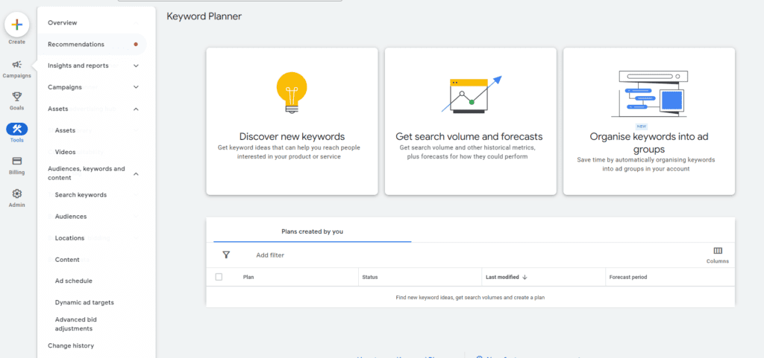The width and height of the screenshot is (764, 358).
Task: Collapse the Assets section chevron
Action: pos(136,109)
